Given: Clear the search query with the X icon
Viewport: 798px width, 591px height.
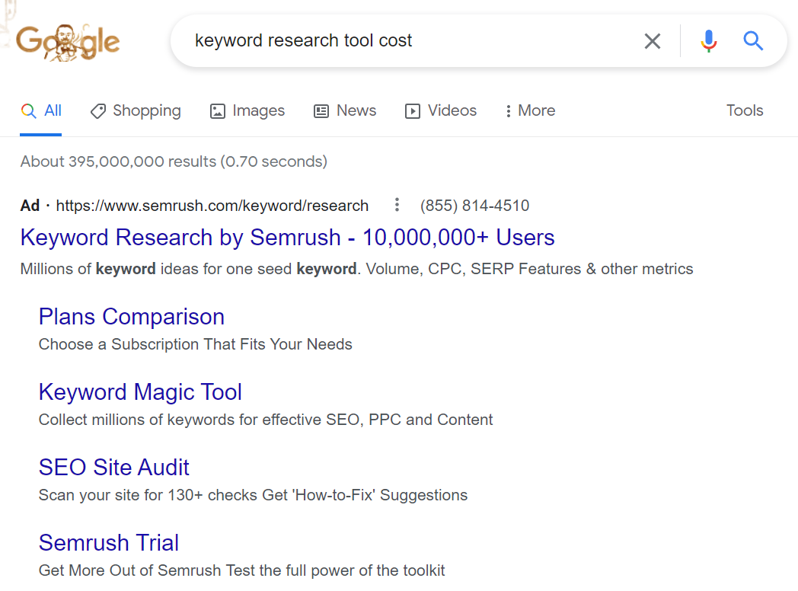Looking at the screenshot, I should coord(652,41).
